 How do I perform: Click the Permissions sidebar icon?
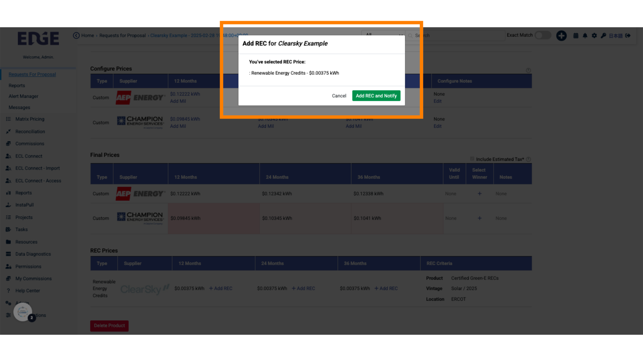(8, 266)
